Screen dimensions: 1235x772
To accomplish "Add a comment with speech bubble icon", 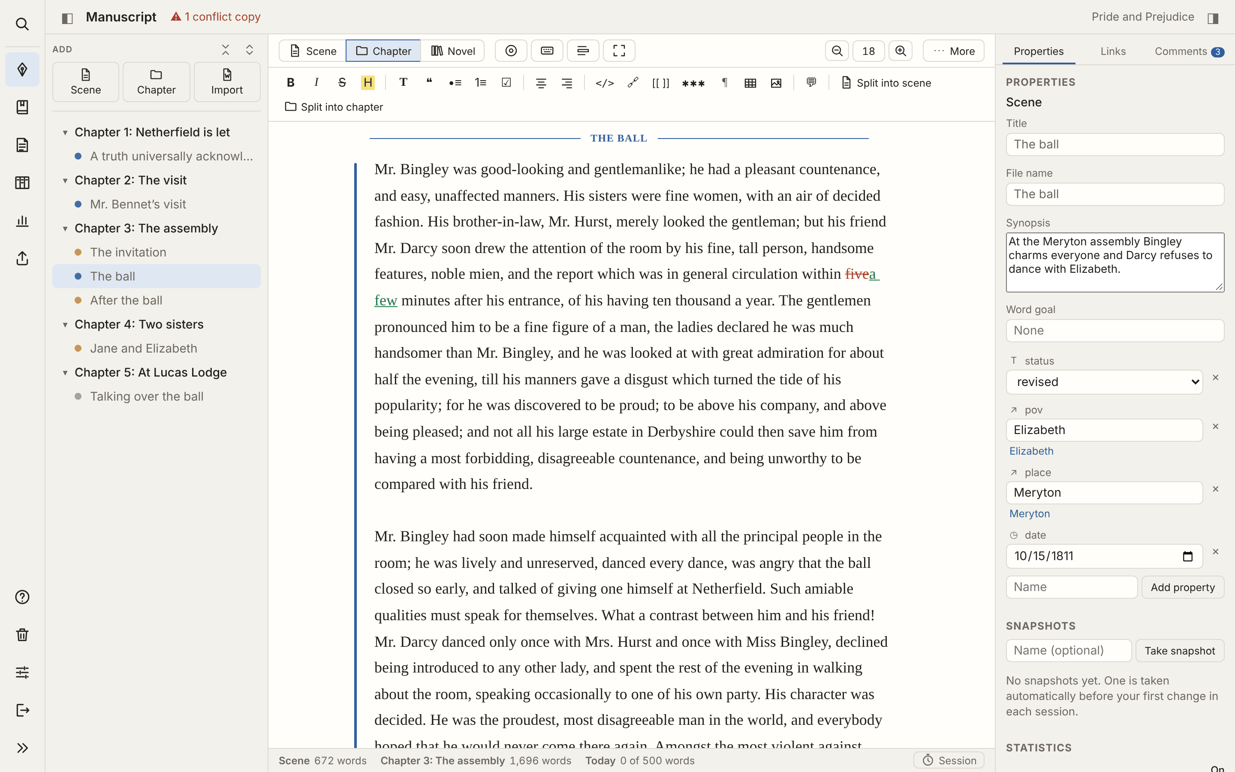I will click(811, 83).
